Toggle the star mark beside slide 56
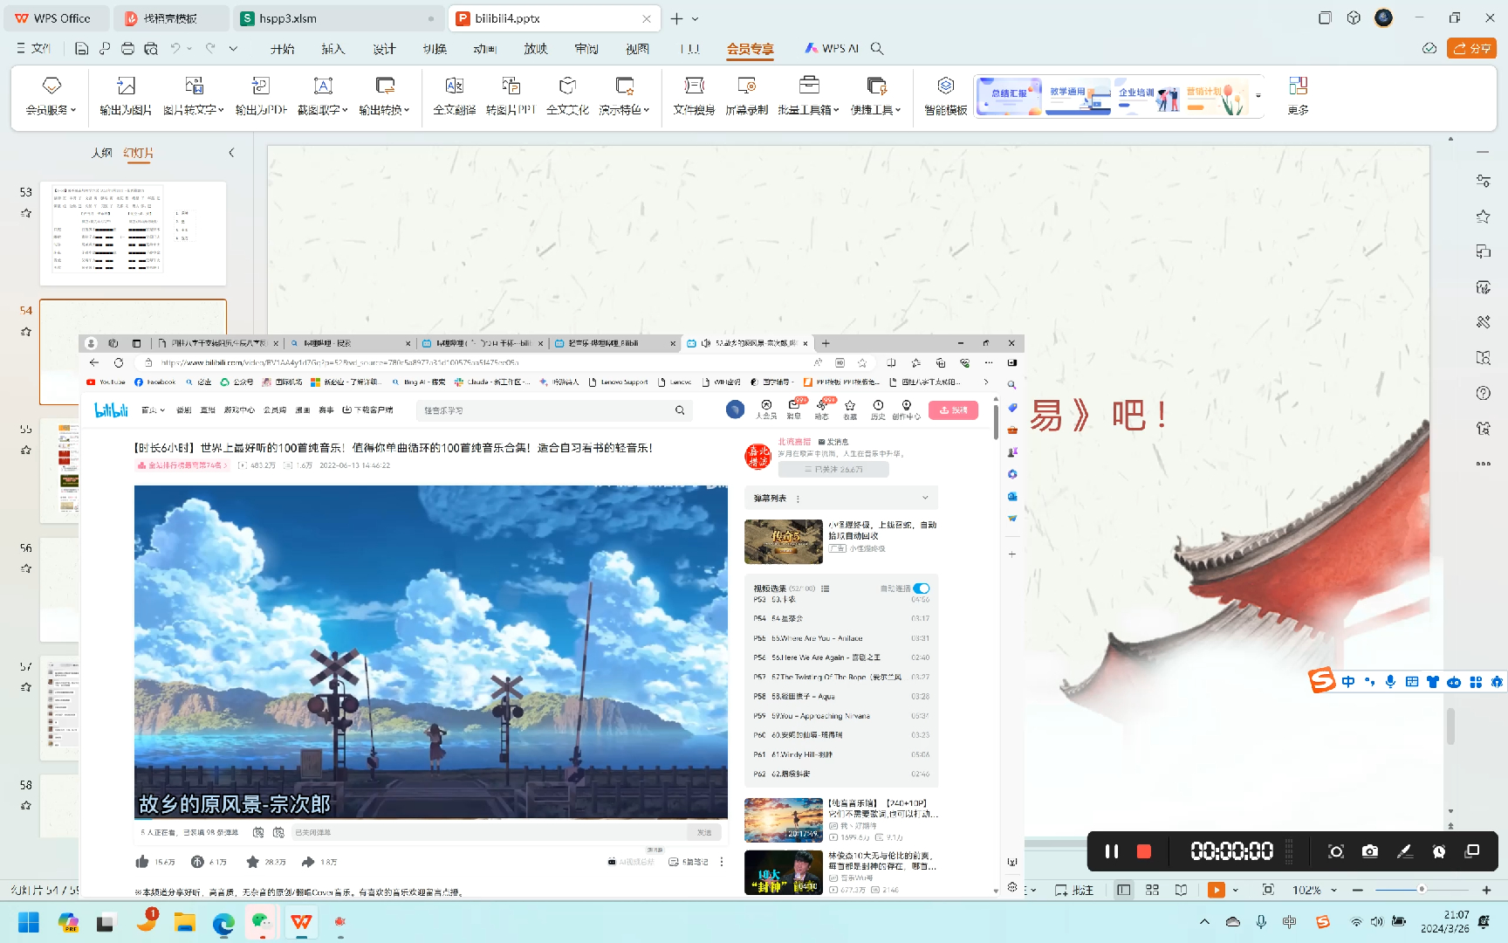This screenshot has width=1508, height=943. point(26,568)
